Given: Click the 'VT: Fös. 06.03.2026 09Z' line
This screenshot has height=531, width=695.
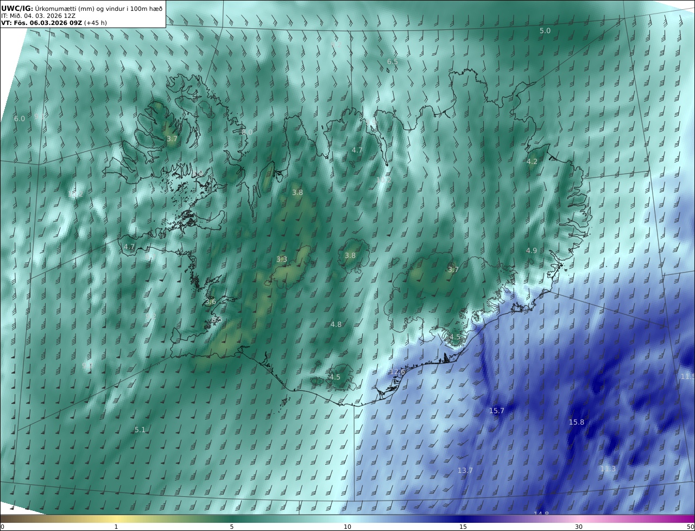Looking at the screenshot, I should [41, 23].
